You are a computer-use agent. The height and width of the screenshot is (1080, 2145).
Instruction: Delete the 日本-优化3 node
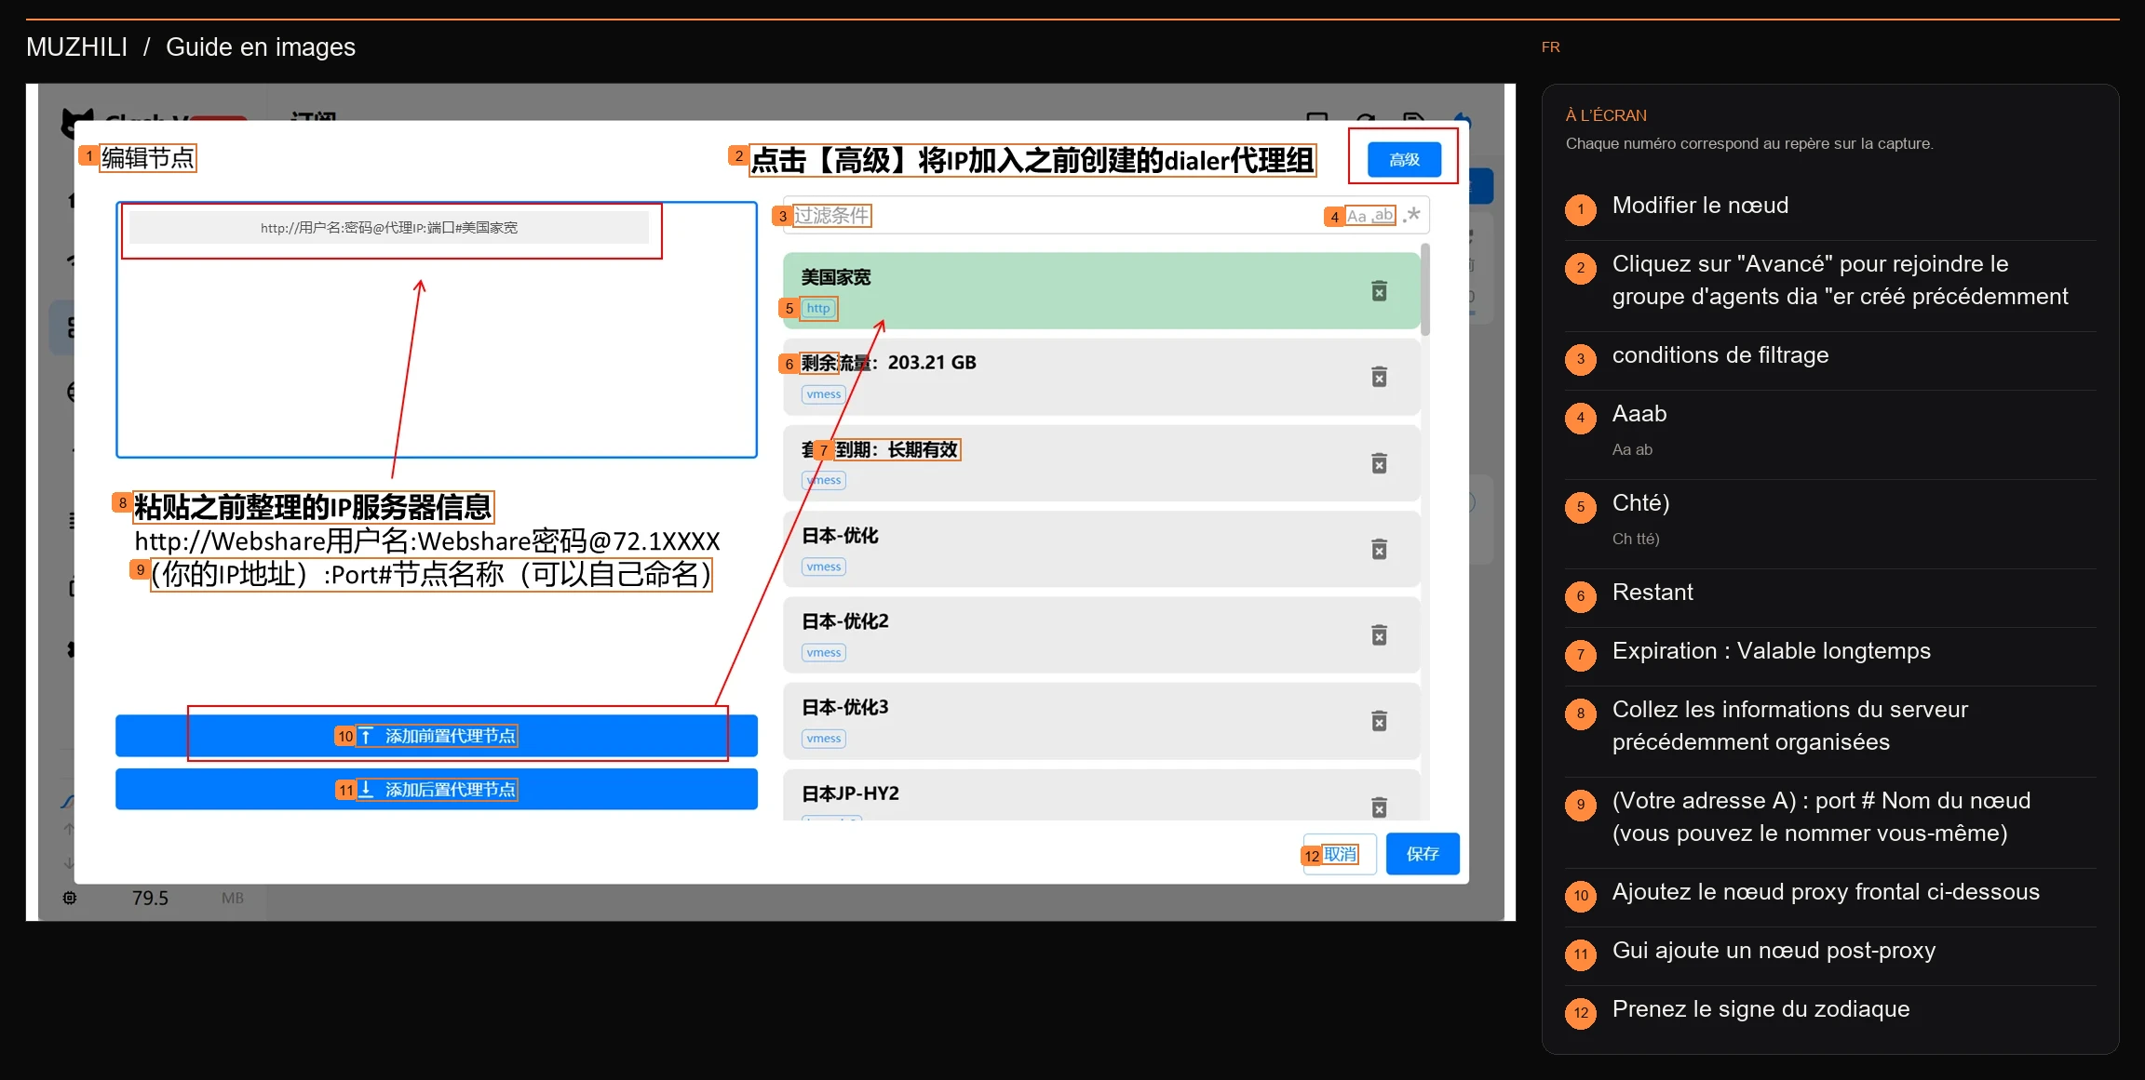click(1379, 721)
